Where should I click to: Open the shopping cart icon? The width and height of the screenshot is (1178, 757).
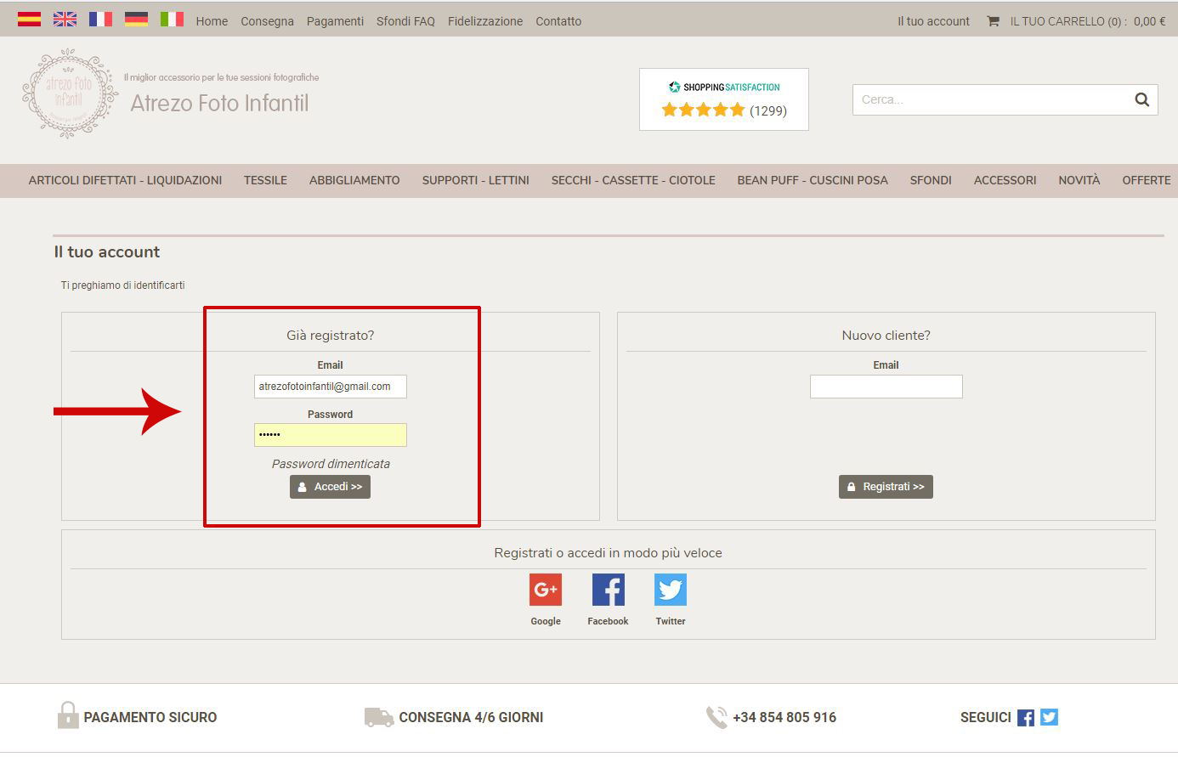(993, 21)
